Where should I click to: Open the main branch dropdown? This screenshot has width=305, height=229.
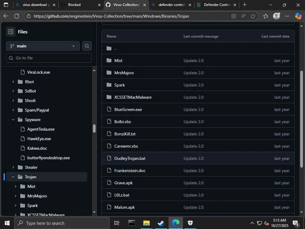pyautogui.click(x=43, y=46)
